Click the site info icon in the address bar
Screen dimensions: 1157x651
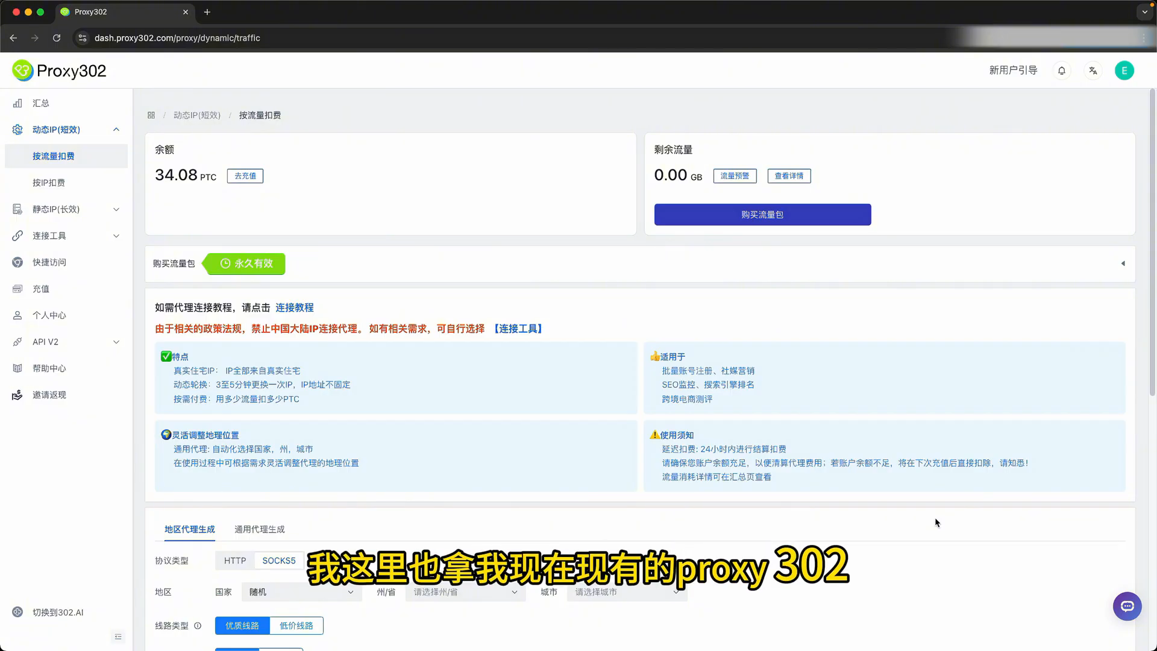(83, 38)
